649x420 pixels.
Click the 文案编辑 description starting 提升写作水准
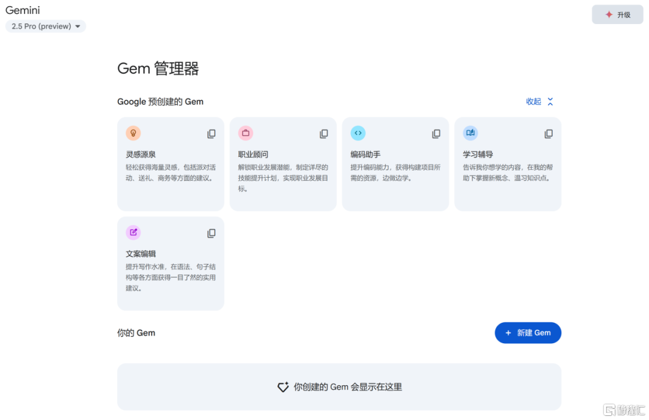click(171, 277)
